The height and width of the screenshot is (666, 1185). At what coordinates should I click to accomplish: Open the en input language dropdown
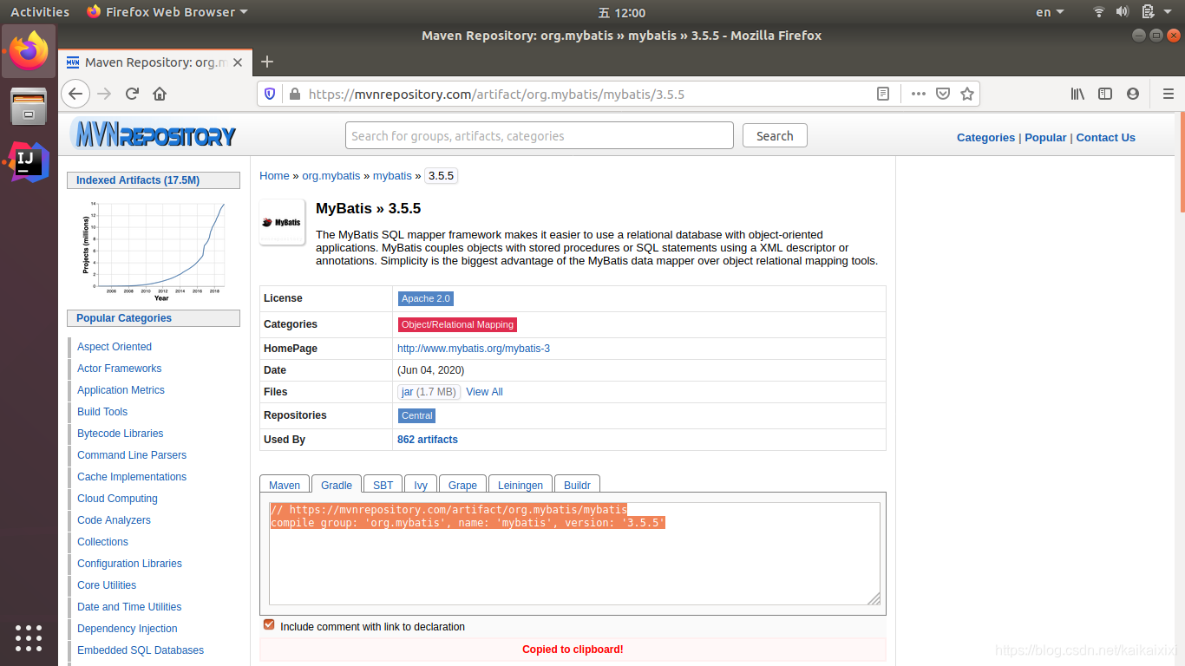click(x=1050, y=12)
